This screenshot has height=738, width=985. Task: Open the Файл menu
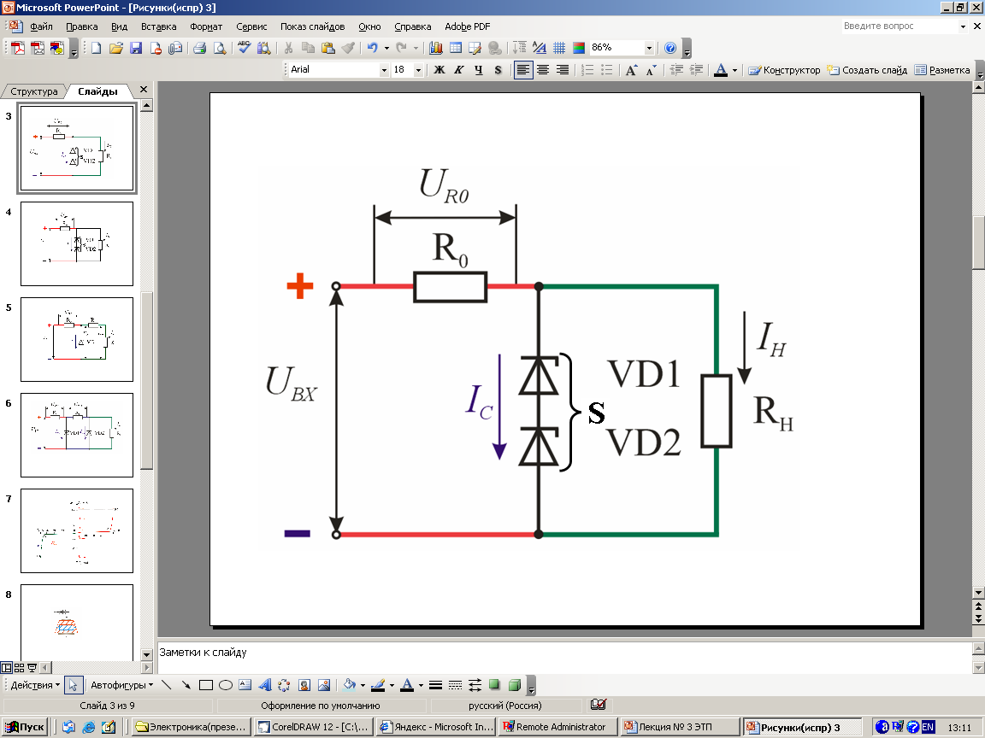41,26
